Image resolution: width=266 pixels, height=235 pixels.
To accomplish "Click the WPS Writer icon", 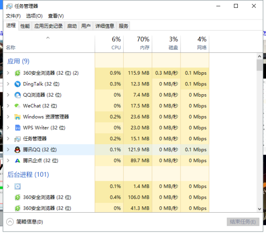I will pyautogui.click(x=17, y=128).
